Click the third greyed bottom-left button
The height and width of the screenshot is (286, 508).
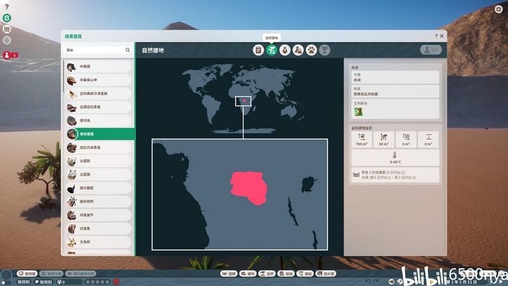pos(81,274)
